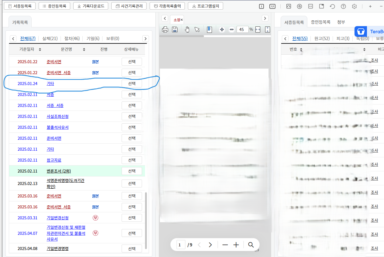Switch to the 첨부 tab
The width and height of the screenshot is (384, 257).
(x=341, y=22)
